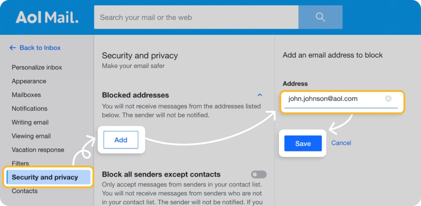Click the Add button under Blocked addresses
The image size is (421, 206).
pyautogui.click(x=121, y=140)
